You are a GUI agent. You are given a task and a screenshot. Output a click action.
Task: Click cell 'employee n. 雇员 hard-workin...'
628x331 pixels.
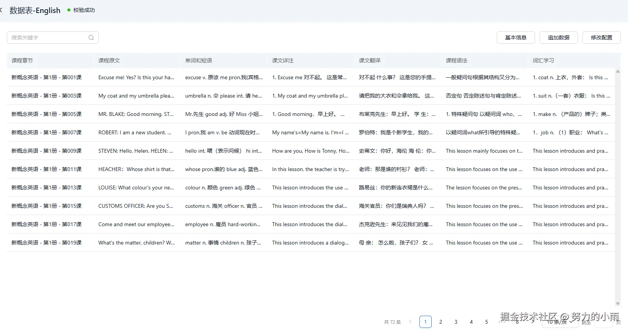223,224
